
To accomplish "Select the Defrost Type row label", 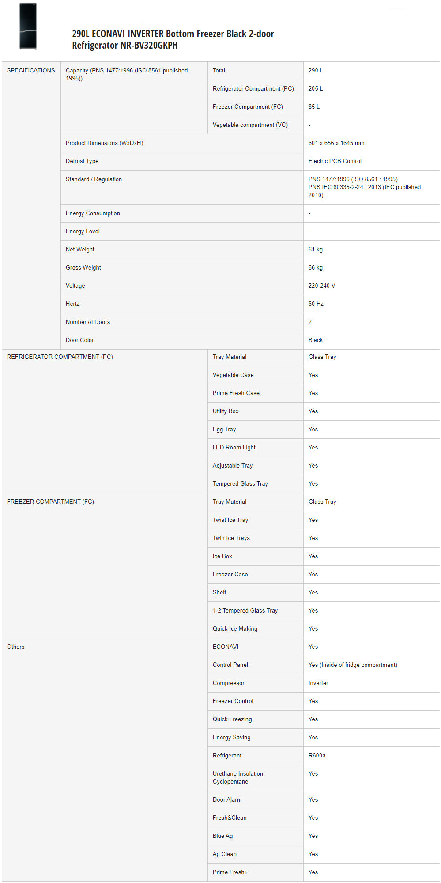I will [82, 161].
